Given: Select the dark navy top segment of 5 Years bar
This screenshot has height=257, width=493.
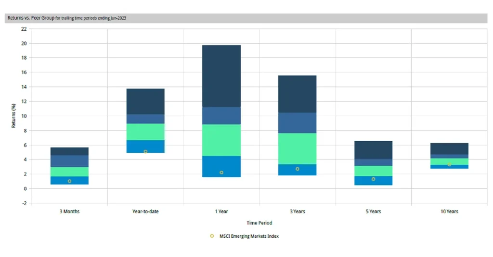Looking at the screenshot, I should pyautogui.click(x=373, y=150).
